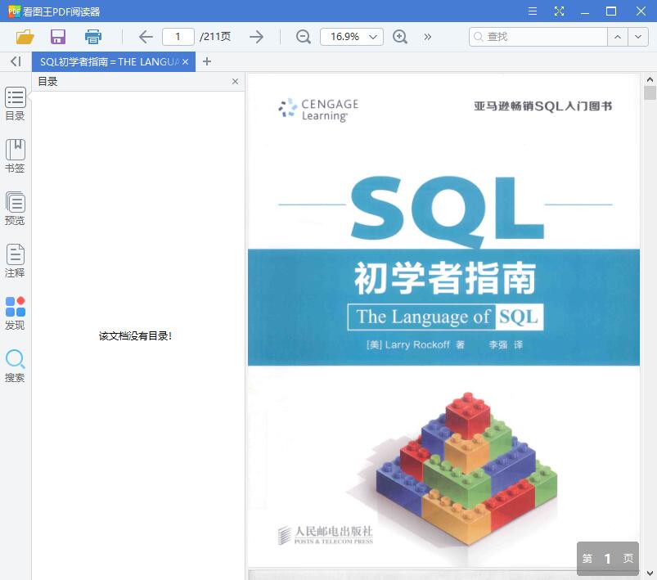Open the hamburger main menu in title bar
Screen dimensions: 657x580
pyautogui.click(x=533, y=11)
